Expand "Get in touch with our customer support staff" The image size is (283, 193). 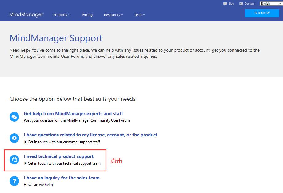tap(63, 142)
